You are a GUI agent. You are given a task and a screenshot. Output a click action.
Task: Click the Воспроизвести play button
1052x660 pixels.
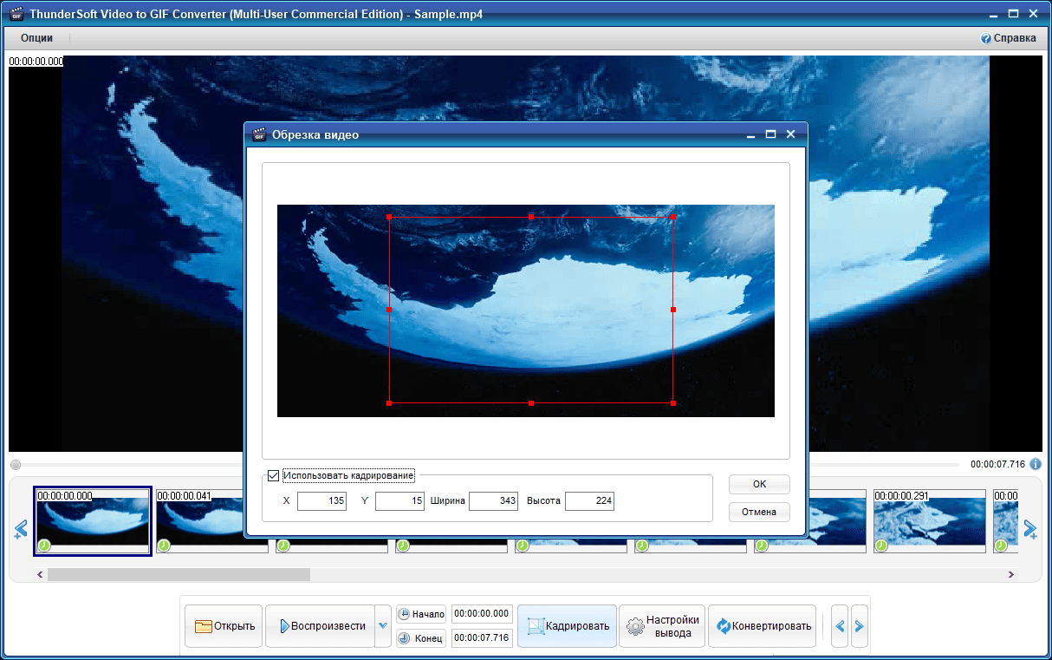point(320,626)
